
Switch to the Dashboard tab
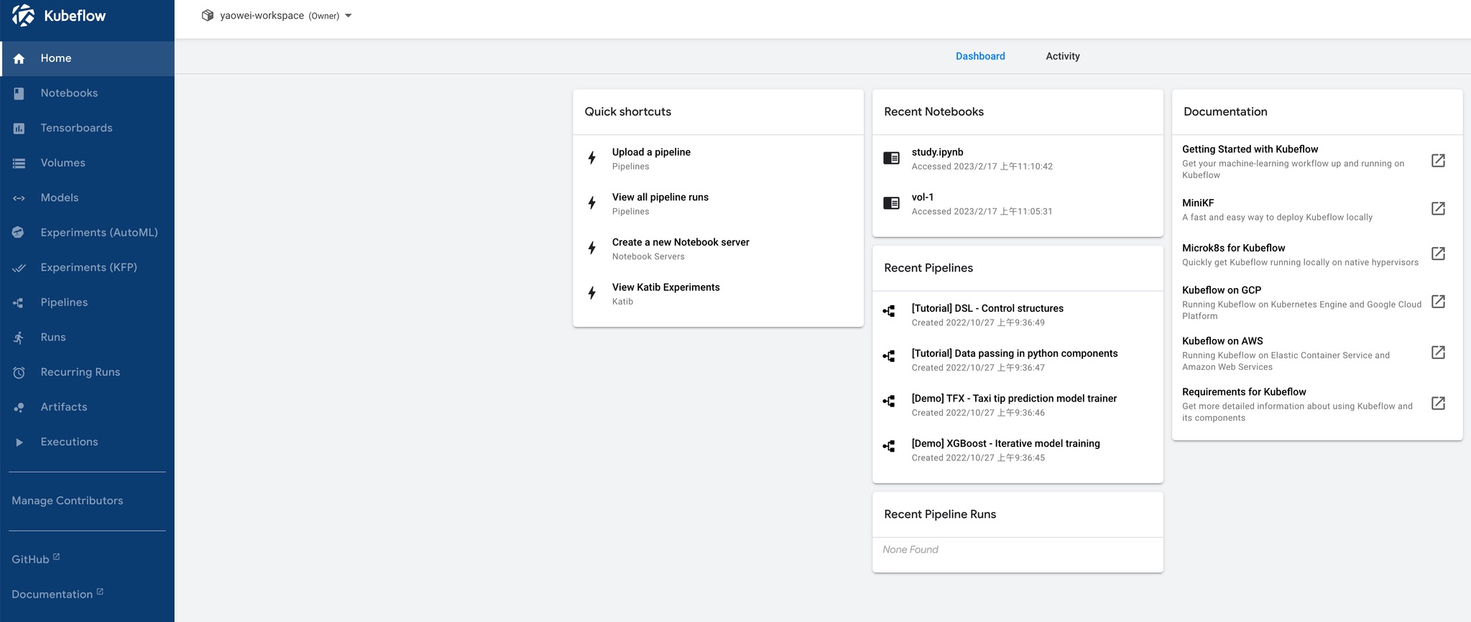(980, 56)
